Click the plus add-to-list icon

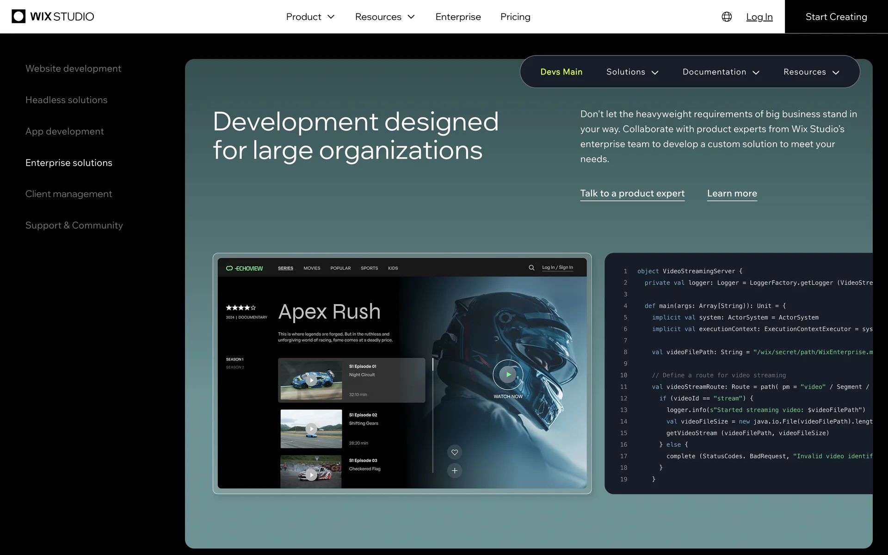(455, 471)
